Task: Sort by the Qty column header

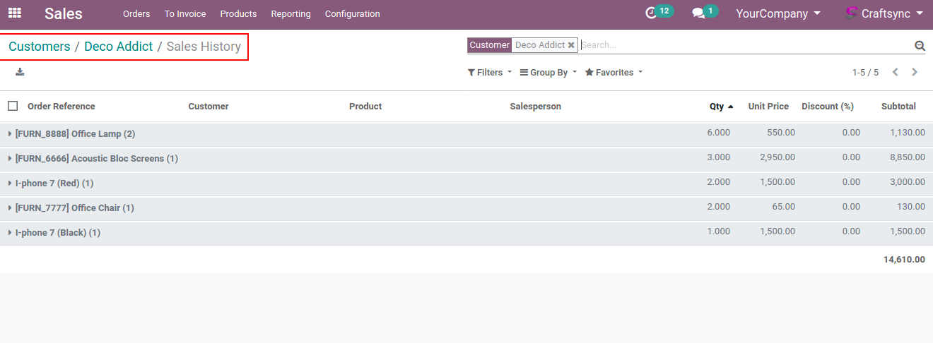Action: point(717,107)
